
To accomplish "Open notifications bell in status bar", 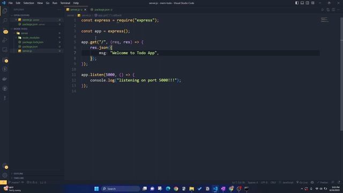I will 339,182.
